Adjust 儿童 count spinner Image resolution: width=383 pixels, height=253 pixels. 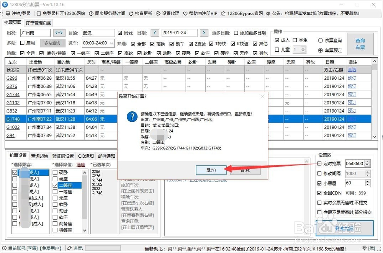click(x=303, y=50)
